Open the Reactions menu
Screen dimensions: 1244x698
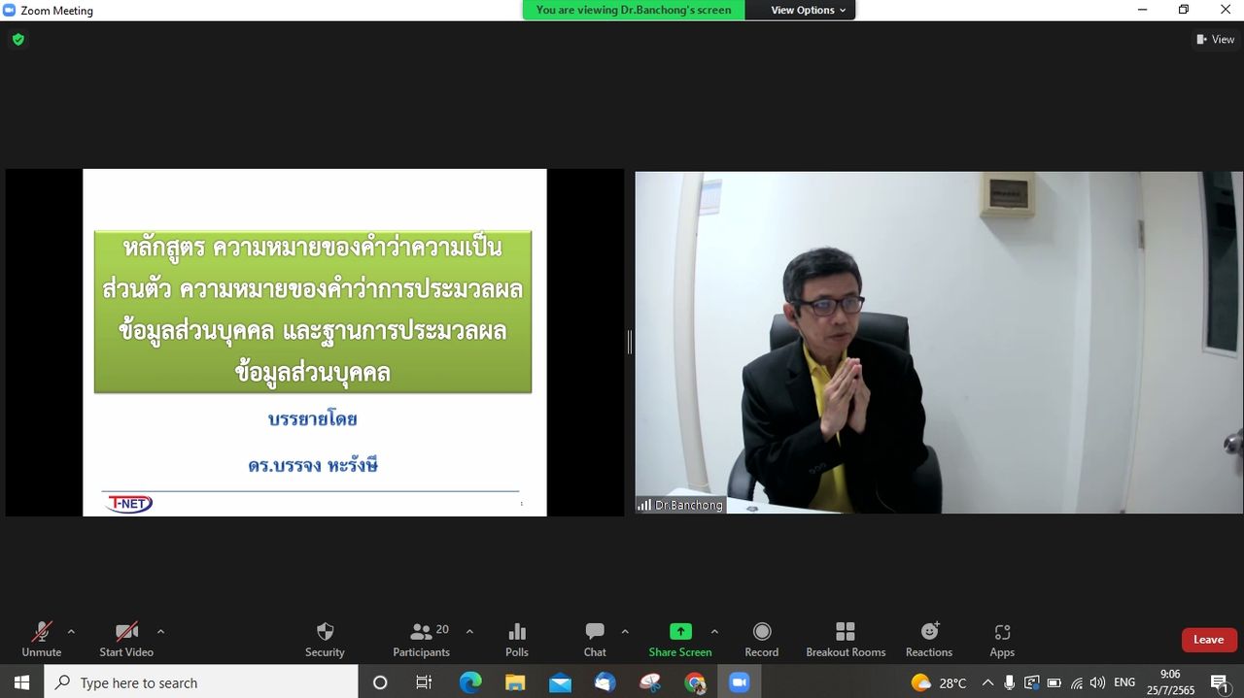click(929, 638)
